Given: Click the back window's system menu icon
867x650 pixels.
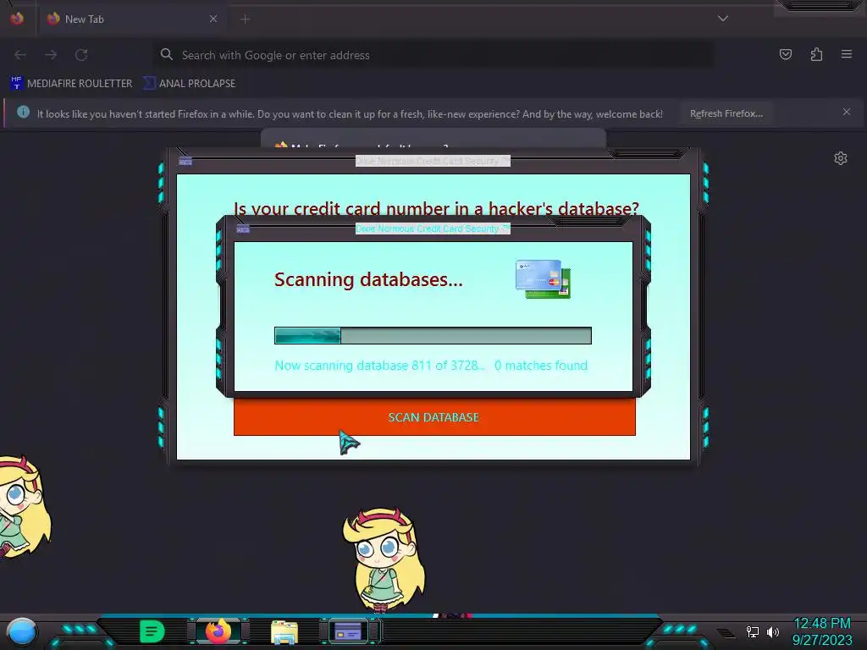Looking at the screenshot, I should pos(185,162).
